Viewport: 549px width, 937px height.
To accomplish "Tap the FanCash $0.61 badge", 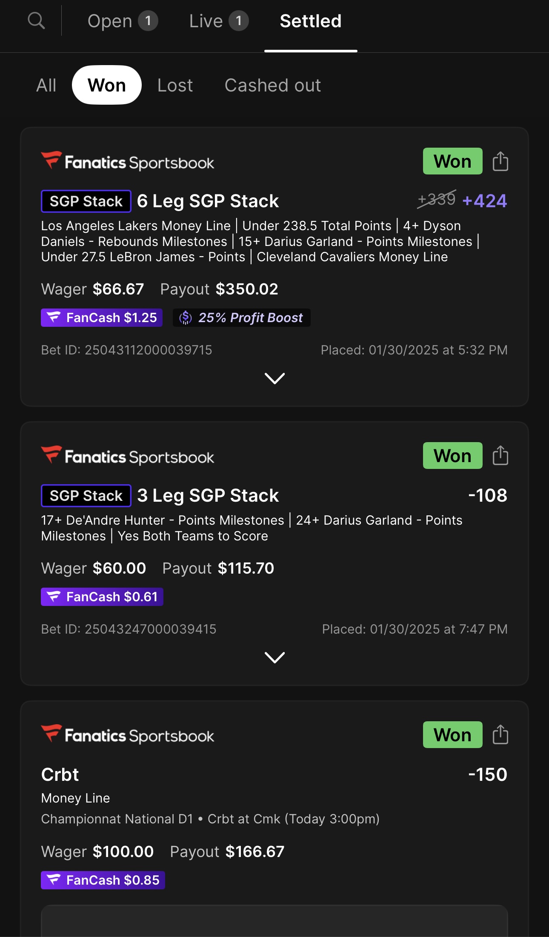I will [102, 597].
